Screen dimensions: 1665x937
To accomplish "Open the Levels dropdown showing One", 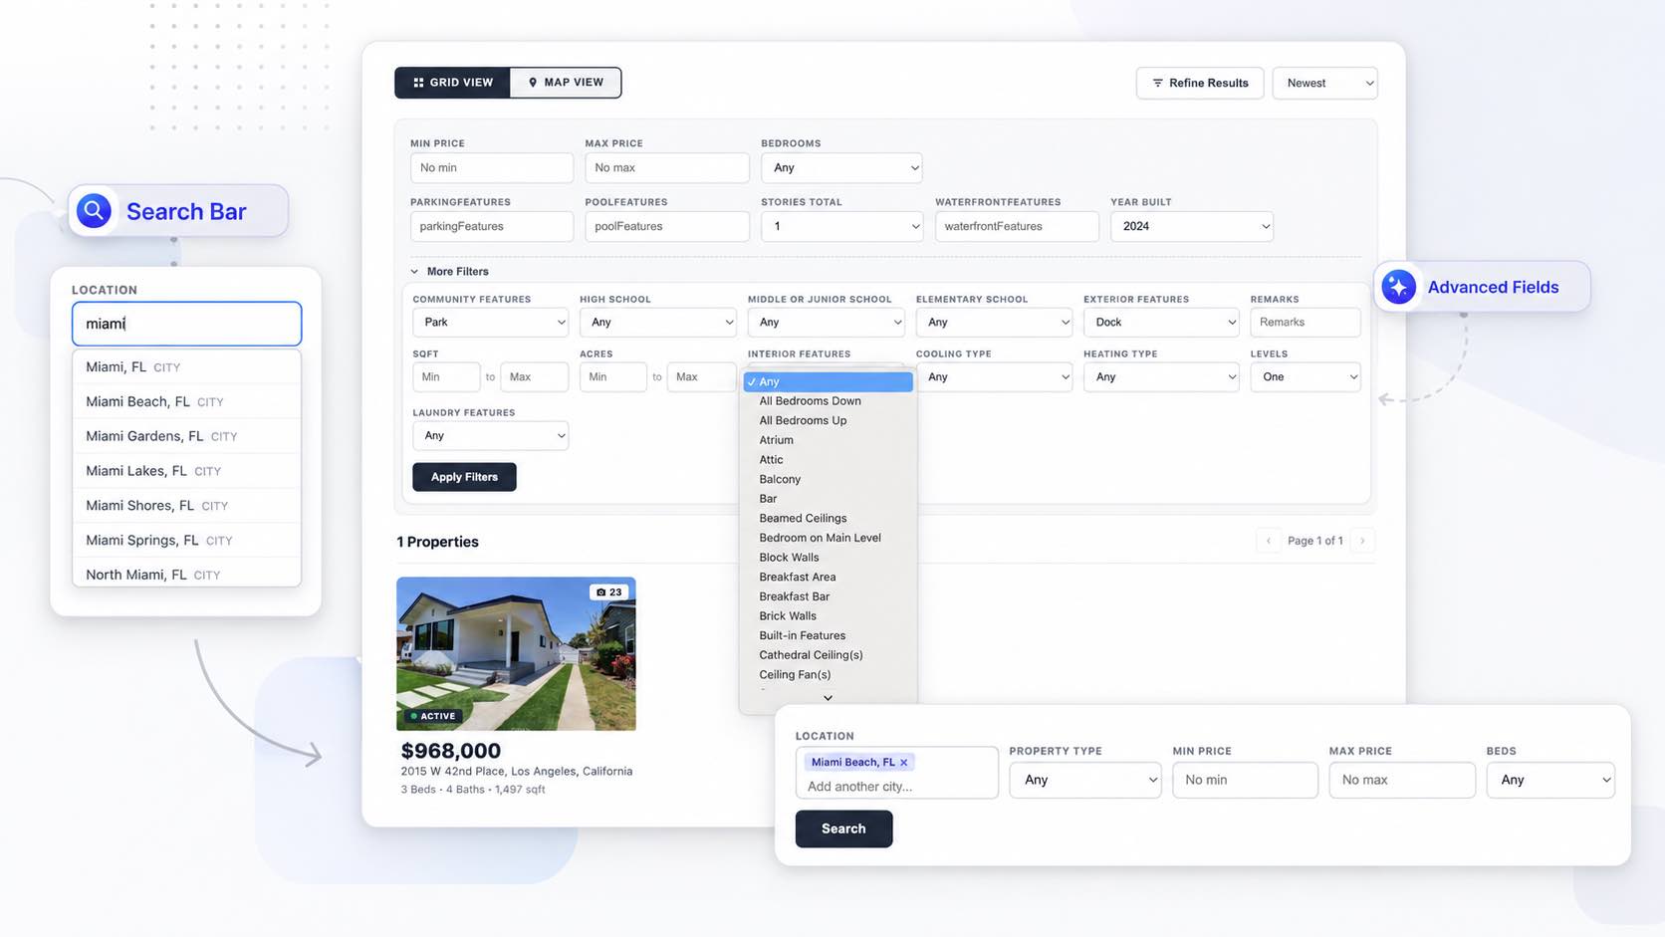I will pos(1306,376).
